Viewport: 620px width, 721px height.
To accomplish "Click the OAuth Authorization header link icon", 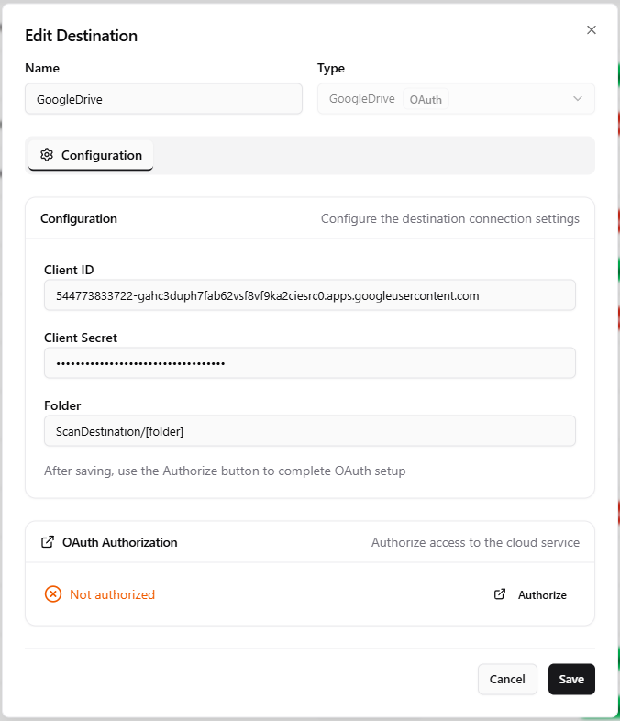I will 48,542.
